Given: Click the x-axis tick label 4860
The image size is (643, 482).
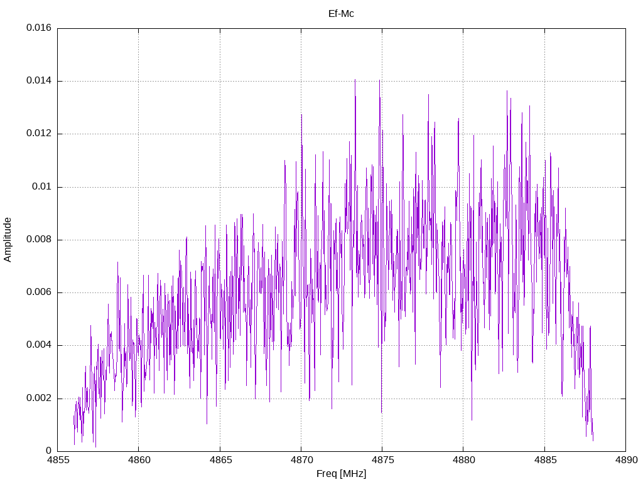Looking at the screenshot, I should [x=139, y=460].
